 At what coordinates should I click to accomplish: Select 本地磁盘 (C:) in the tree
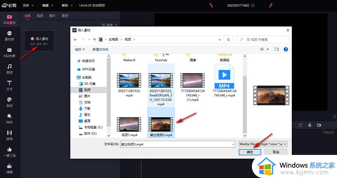click(90, 127)
